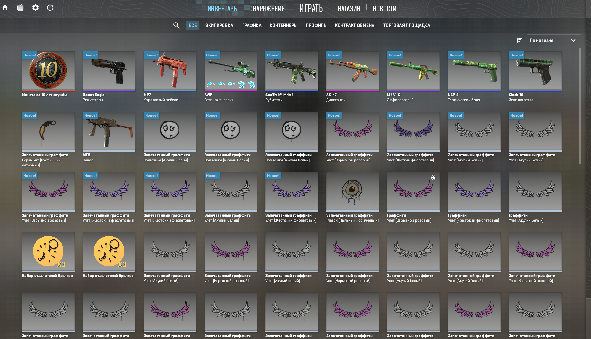Select the MP7 Коралловый пейсли skin

coord(170,71)
